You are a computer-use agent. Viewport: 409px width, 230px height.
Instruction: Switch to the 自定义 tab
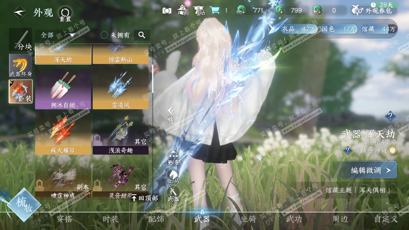386,219
